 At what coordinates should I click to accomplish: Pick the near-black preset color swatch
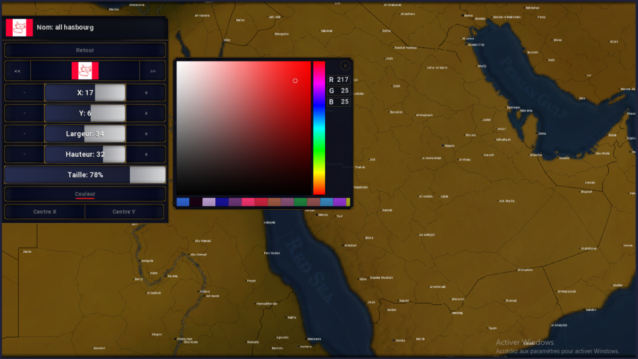pyautogui.click(x=196, y=202)
